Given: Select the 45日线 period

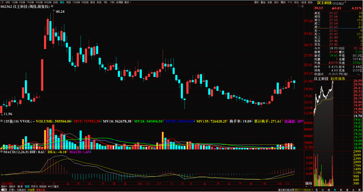Looking at the screenshot, I should coord(85,2).
